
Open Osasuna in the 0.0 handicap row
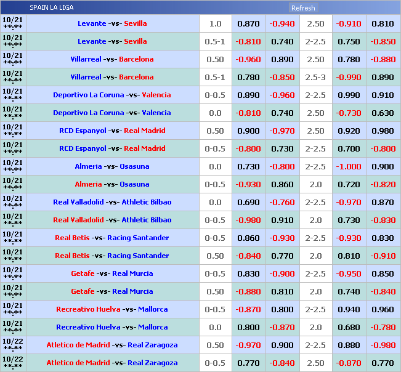coord(134,166)
